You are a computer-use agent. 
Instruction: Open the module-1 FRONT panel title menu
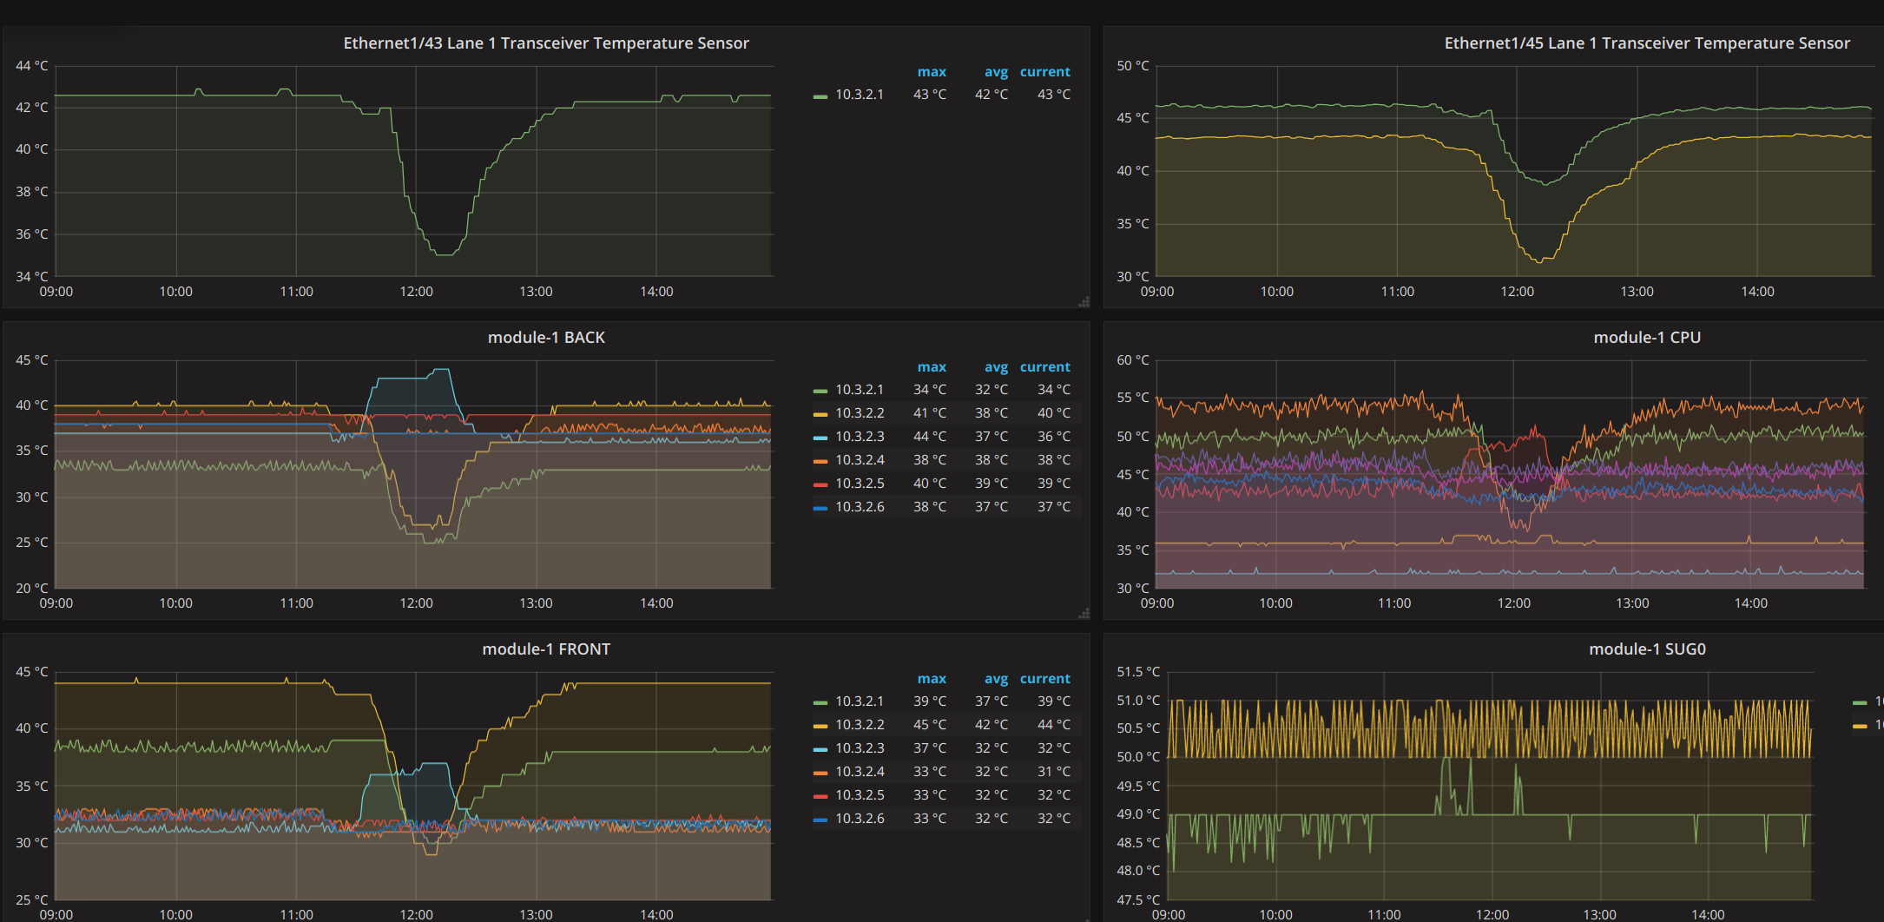tap(546, 649)
